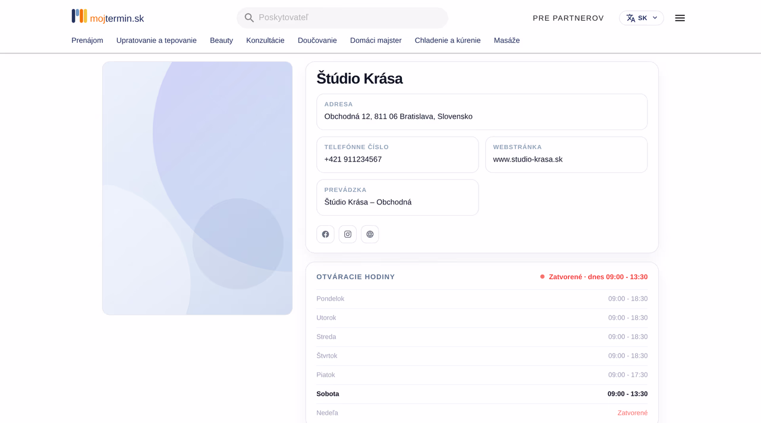Click the globe website icon
This screenshot has height=423, width=761.
(x=370, y=234)
